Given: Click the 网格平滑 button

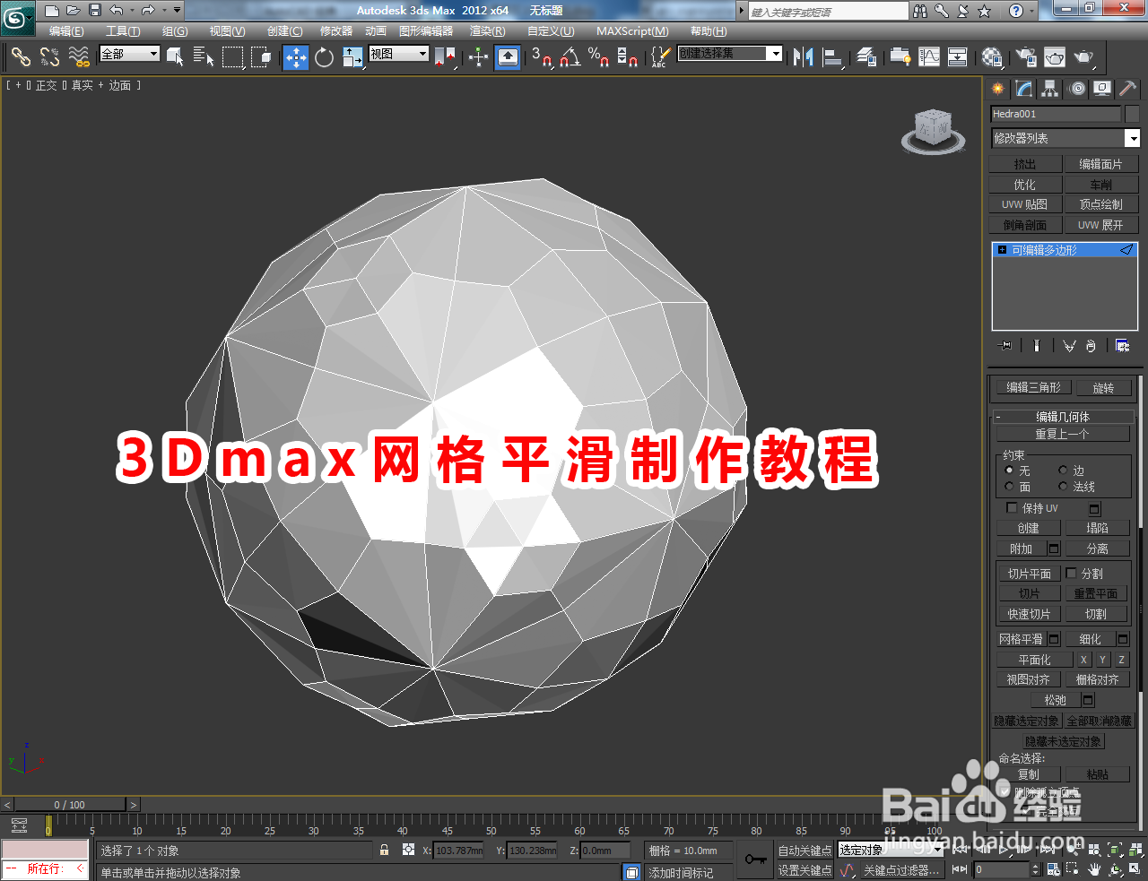Looking at the screenshot, I should (1022, 638).
